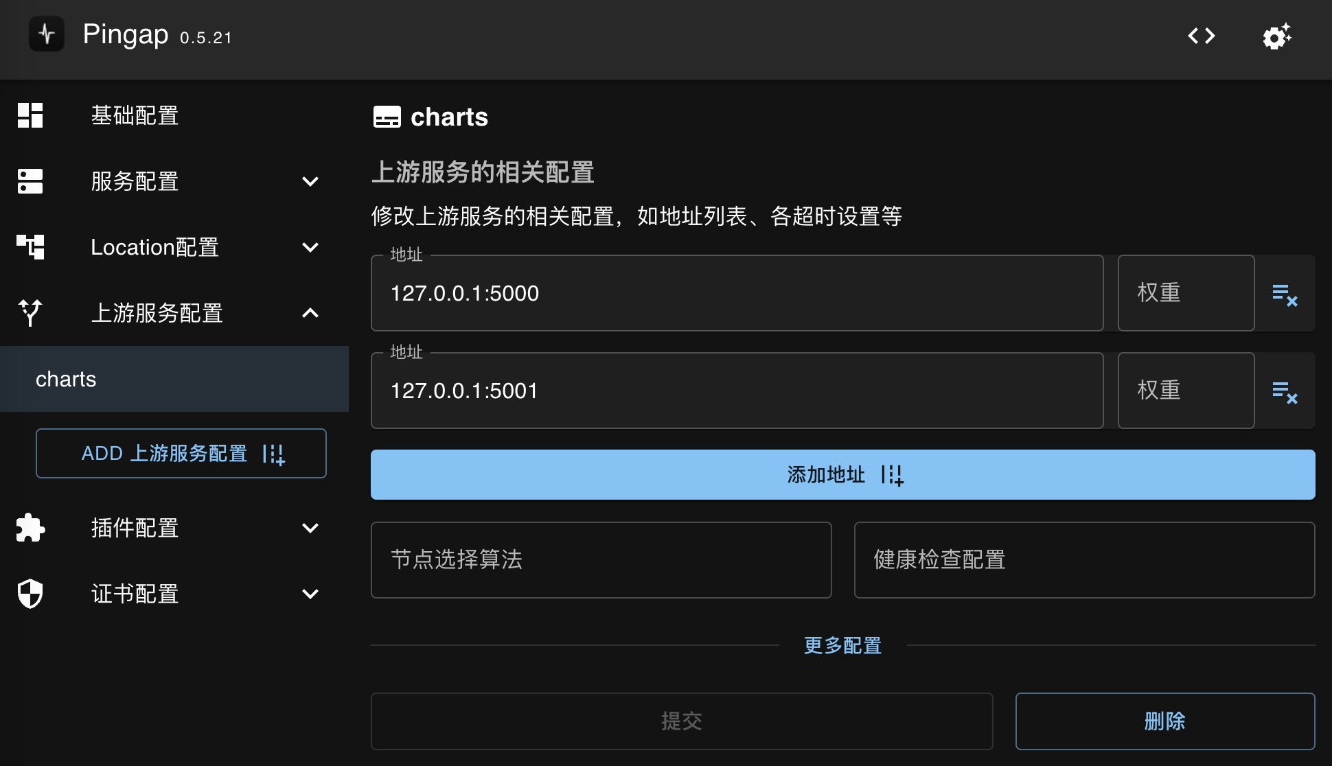Click the Pingap dashboard home icon

pos(46,35)
